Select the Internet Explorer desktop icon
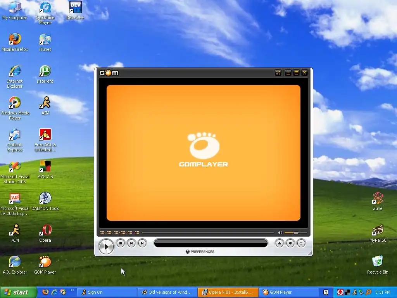 click(15, 76)
